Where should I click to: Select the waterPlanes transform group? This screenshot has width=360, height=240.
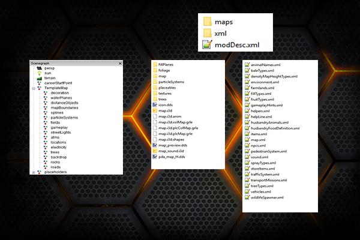[62, 98]
